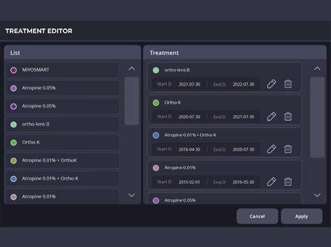Viewport: 331px width, 247px height.
Task: Click the Atropine 0.05% treatment entry
Action: coord(224,199)
